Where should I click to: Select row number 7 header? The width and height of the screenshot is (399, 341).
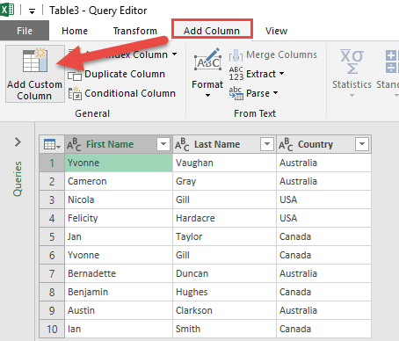point(52,273)
